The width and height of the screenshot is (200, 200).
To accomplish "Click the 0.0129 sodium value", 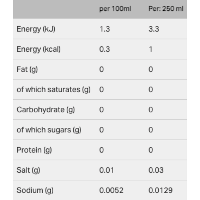I will [160, 190].
